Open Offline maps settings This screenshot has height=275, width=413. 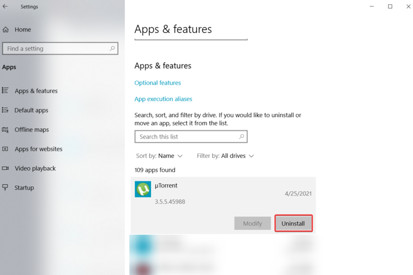31,130
